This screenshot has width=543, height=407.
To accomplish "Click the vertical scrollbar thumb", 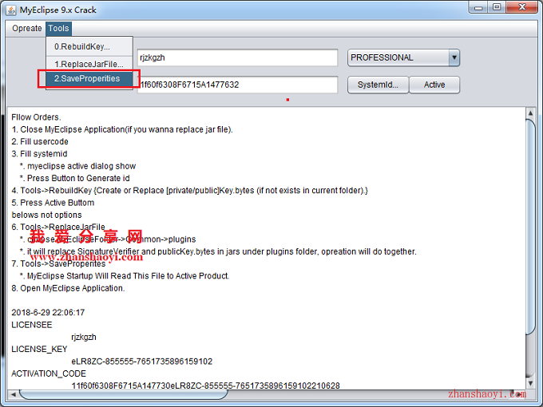I will tap(530, 227).
